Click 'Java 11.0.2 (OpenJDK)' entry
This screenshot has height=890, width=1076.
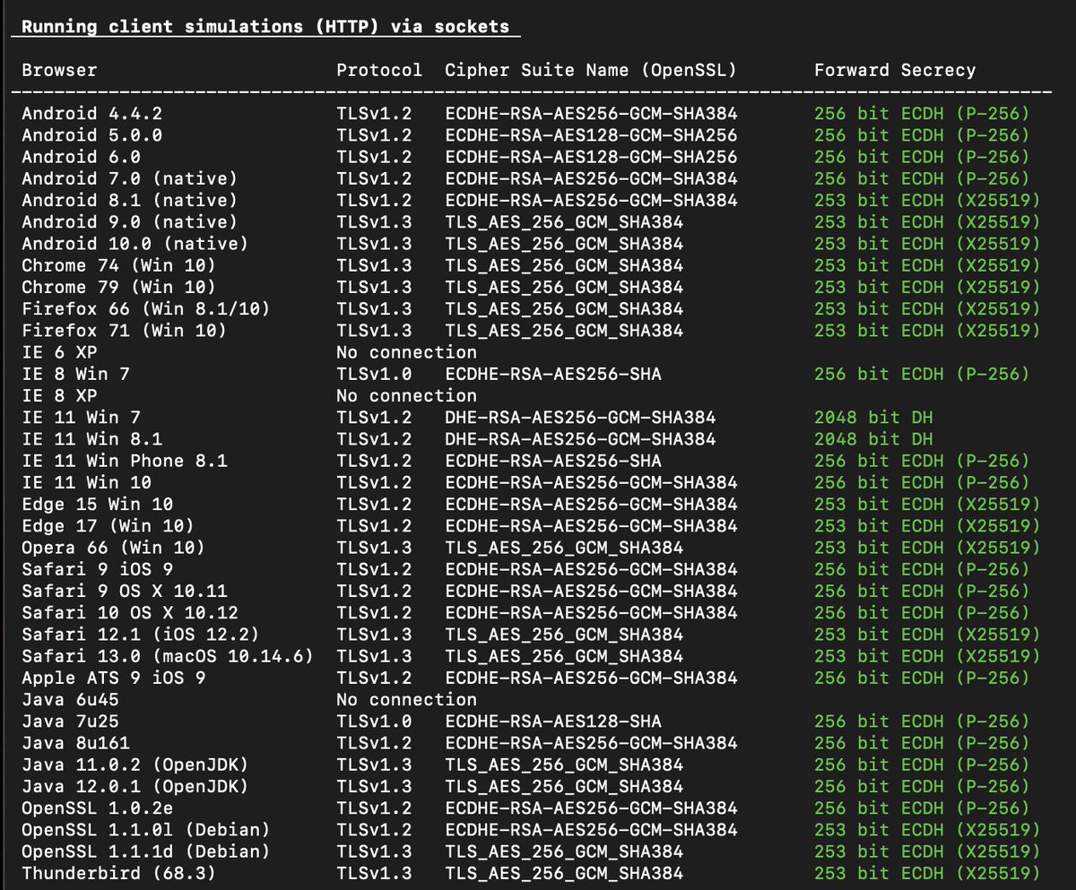[x=135, y=765]
